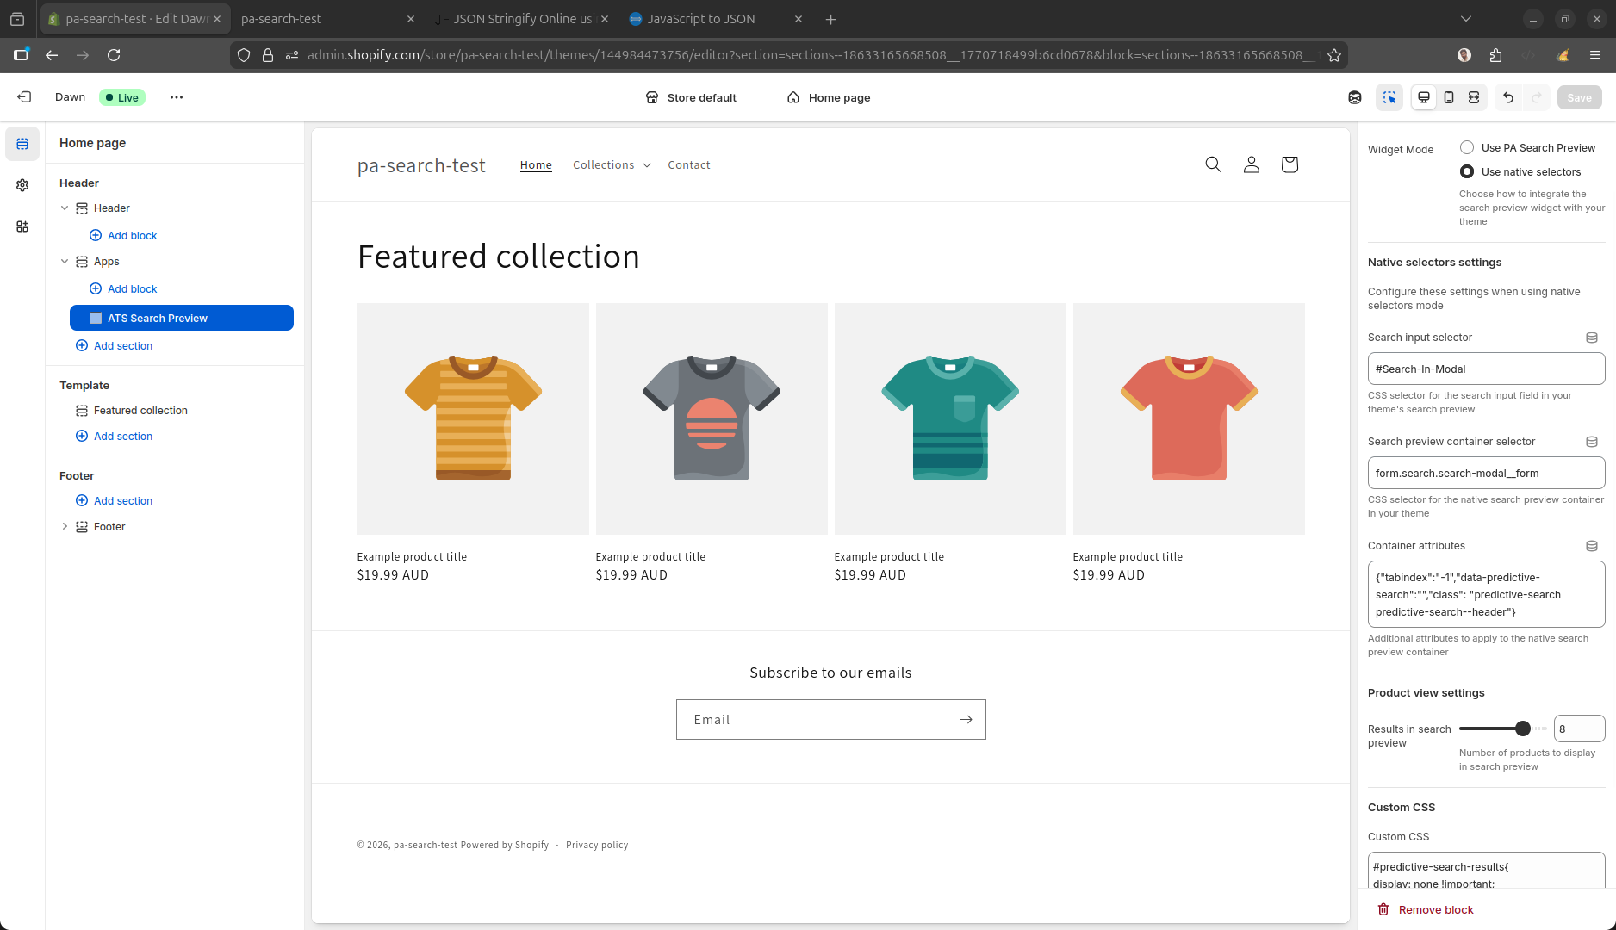Undo the last change

pyautogui.click(x=1507, y=97)
